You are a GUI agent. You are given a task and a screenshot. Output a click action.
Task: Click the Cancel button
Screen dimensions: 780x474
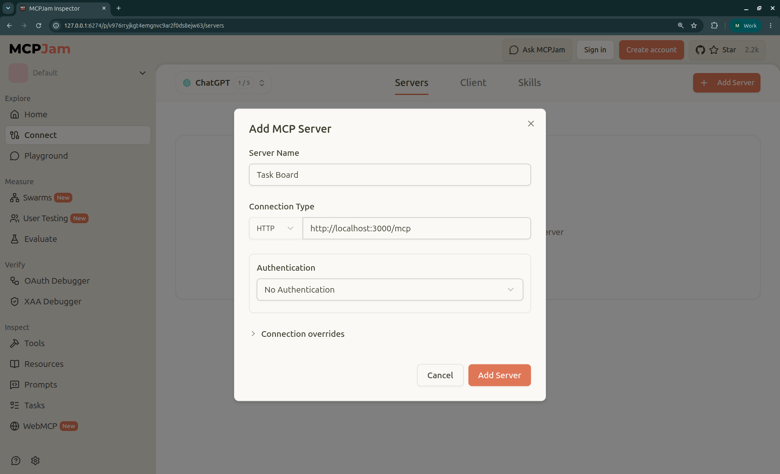click(440, 375)
